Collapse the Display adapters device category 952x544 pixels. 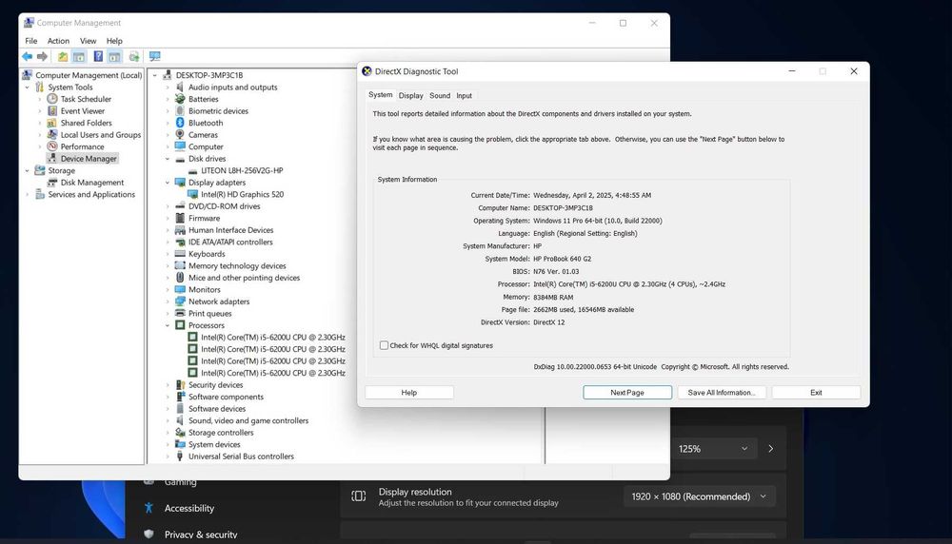pos(168,183)
